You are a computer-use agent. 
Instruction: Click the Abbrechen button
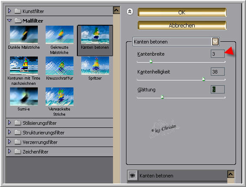pyautogui.click(x=182, y=25)
